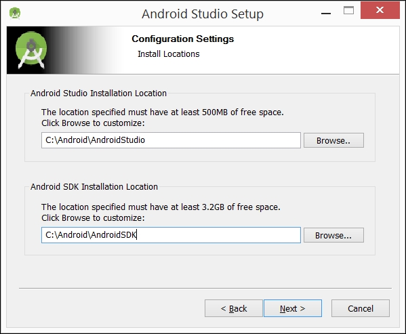Click the Android Studio icon in title bar
Screen dimensions: 406x334
click(x=15, y=13)
